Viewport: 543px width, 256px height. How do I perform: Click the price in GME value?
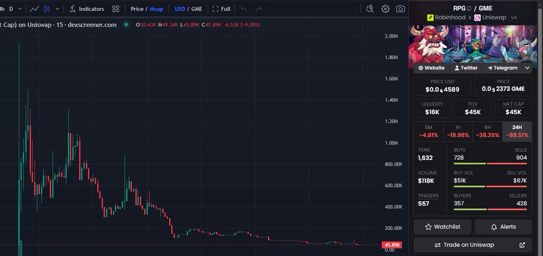coord(503,89)
